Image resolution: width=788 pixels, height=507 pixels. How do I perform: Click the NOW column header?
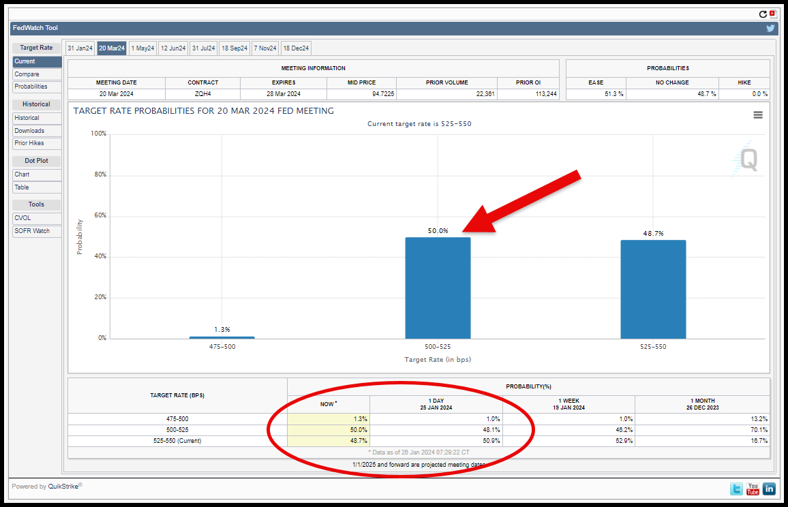tap(329, 404)
